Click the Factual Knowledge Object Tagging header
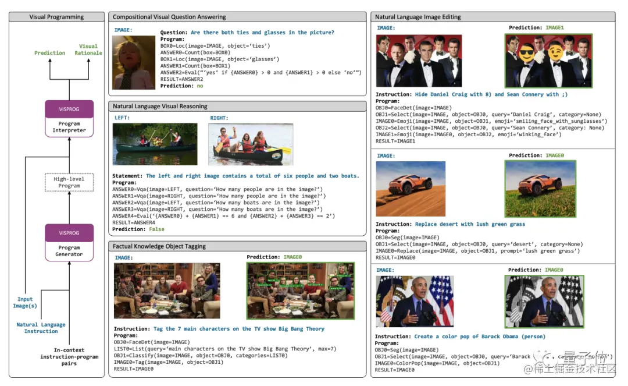628x386 pixels. [x=237, y=246]
